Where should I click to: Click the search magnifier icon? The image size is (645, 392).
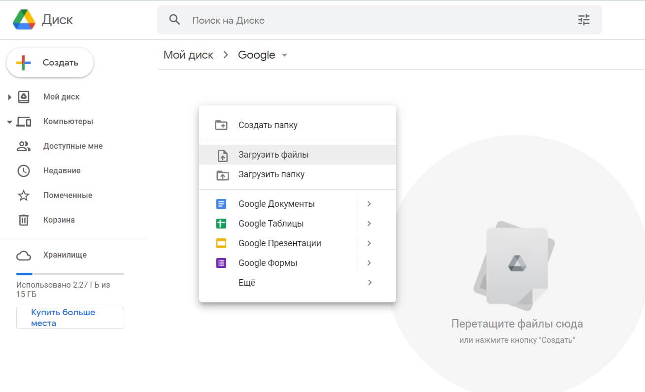tap(174, 20)
